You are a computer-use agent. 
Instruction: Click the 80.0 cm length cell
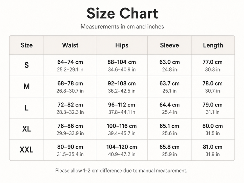(x=212, y=129)
